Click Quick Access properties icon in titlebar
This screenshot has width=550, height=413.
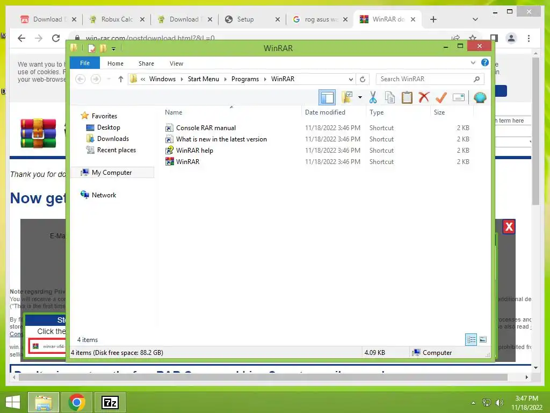tap(91, 48)
